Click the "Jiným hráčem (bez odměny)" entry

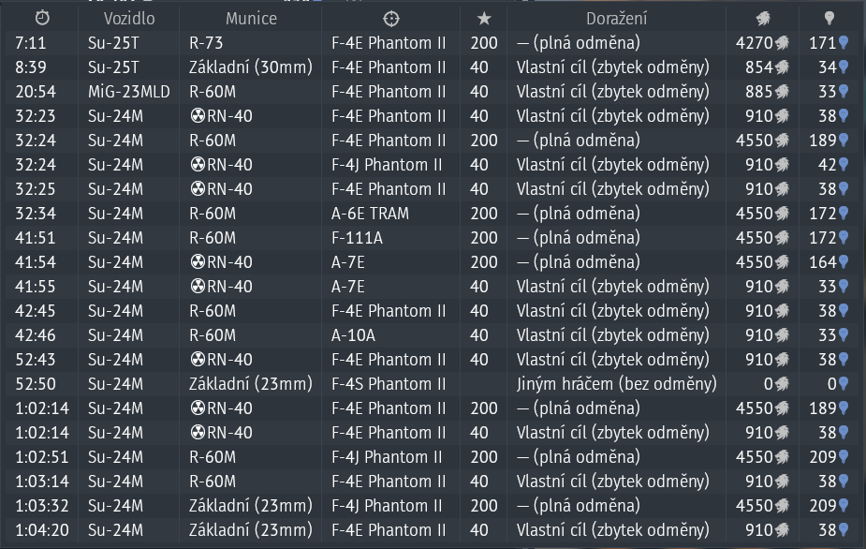(616, 384)
